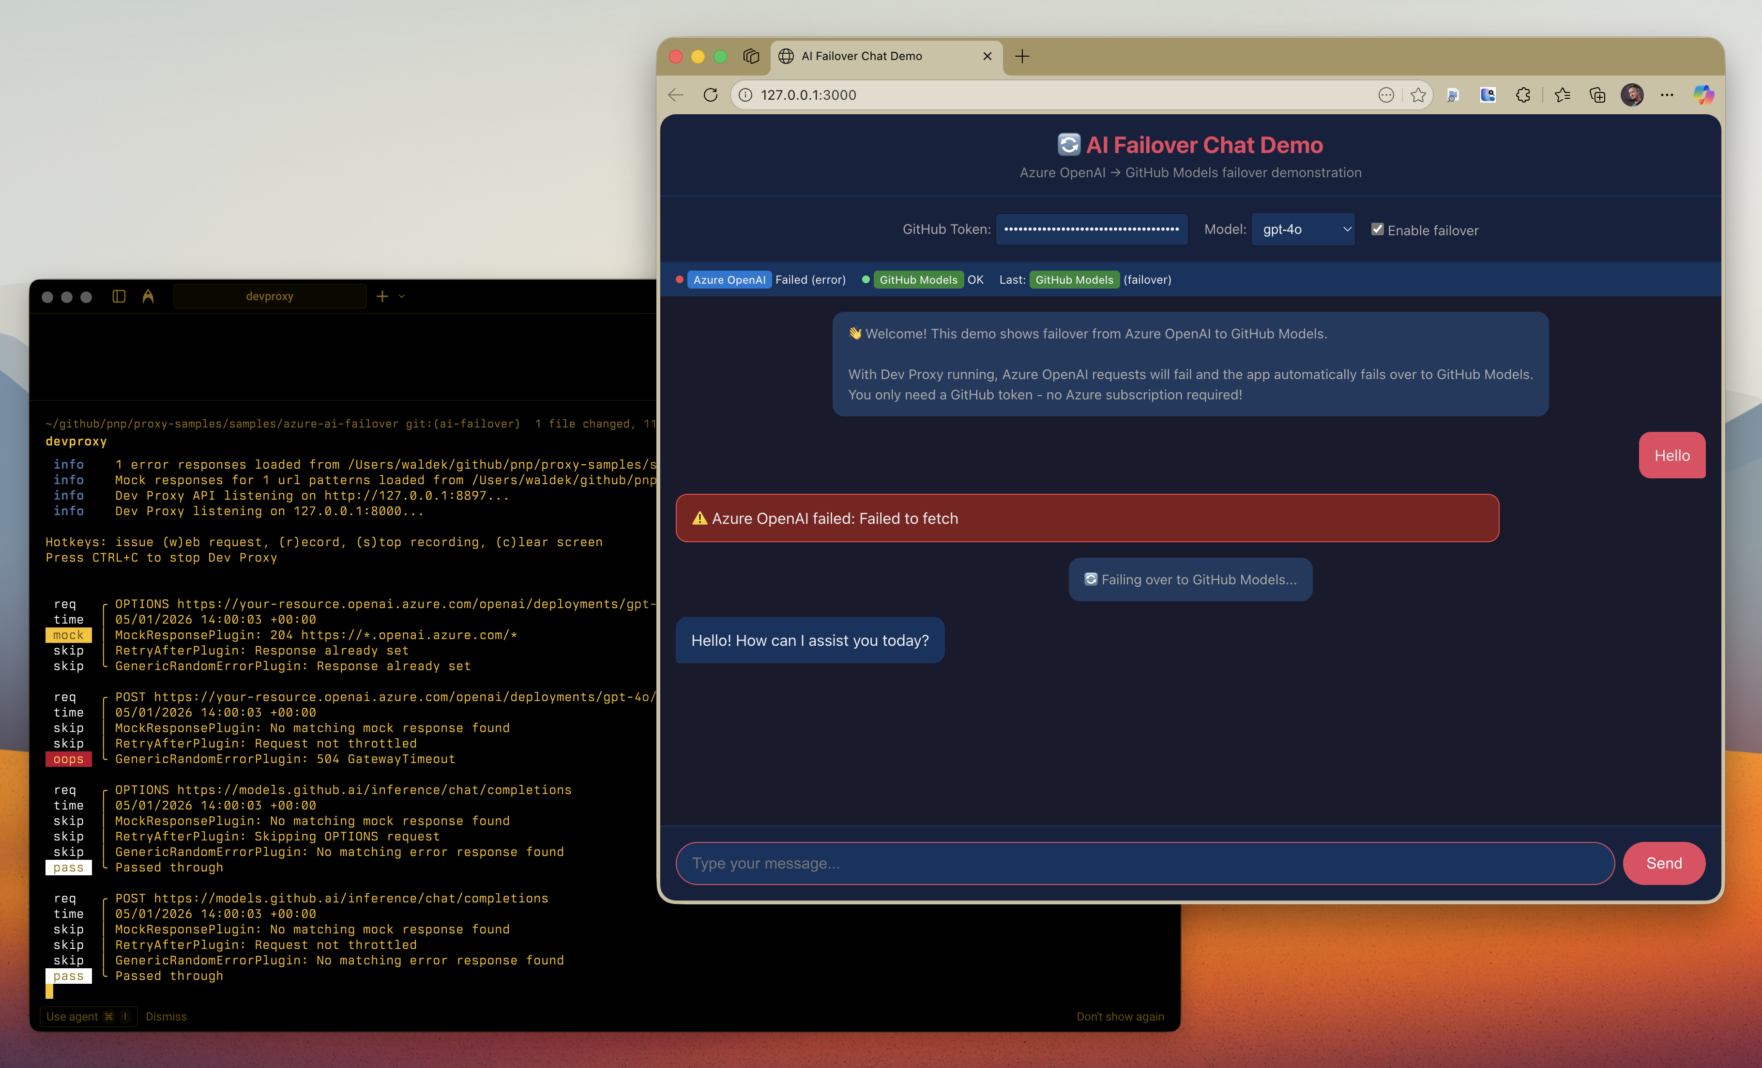Viewport: 1762px width, 1068px height.
Task: Toggle the terminal sidebar icon
Action: click(x=119, y=296)
